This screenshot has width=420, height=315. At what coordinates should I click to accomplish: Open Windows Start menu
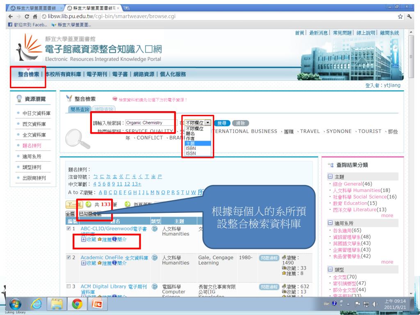click(x=15, y=304)
